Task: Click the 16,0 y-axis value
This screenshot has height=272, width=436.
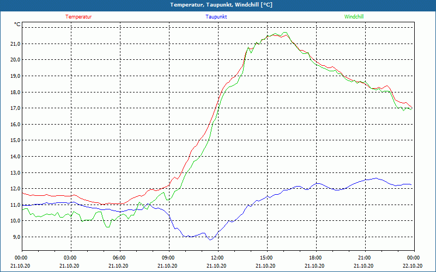Action: (16, 124)
